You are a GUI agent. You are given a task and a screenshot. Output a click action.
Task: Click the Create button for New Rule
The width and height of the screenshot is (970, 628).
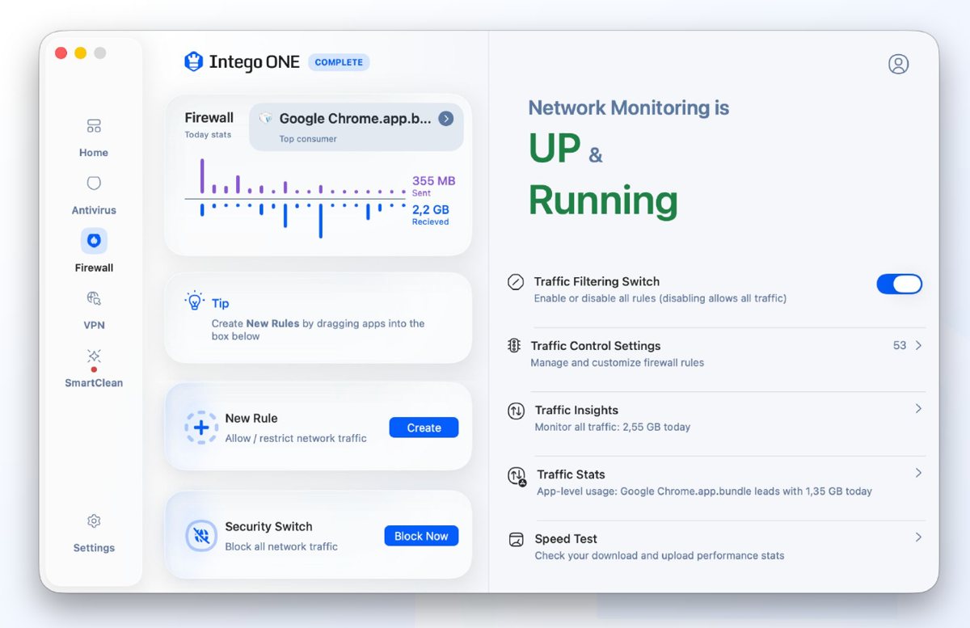tap(424, 428)
